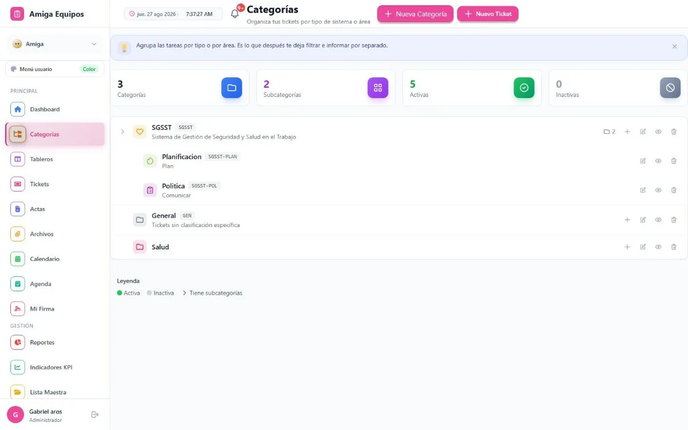
Task: Click the SGSST-PLAN code tag
Action: [223, 157]
